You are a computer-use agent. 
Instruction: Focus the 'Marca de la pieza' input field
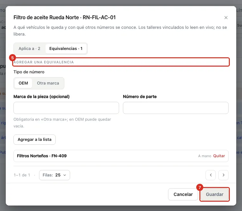pos(66,108)
